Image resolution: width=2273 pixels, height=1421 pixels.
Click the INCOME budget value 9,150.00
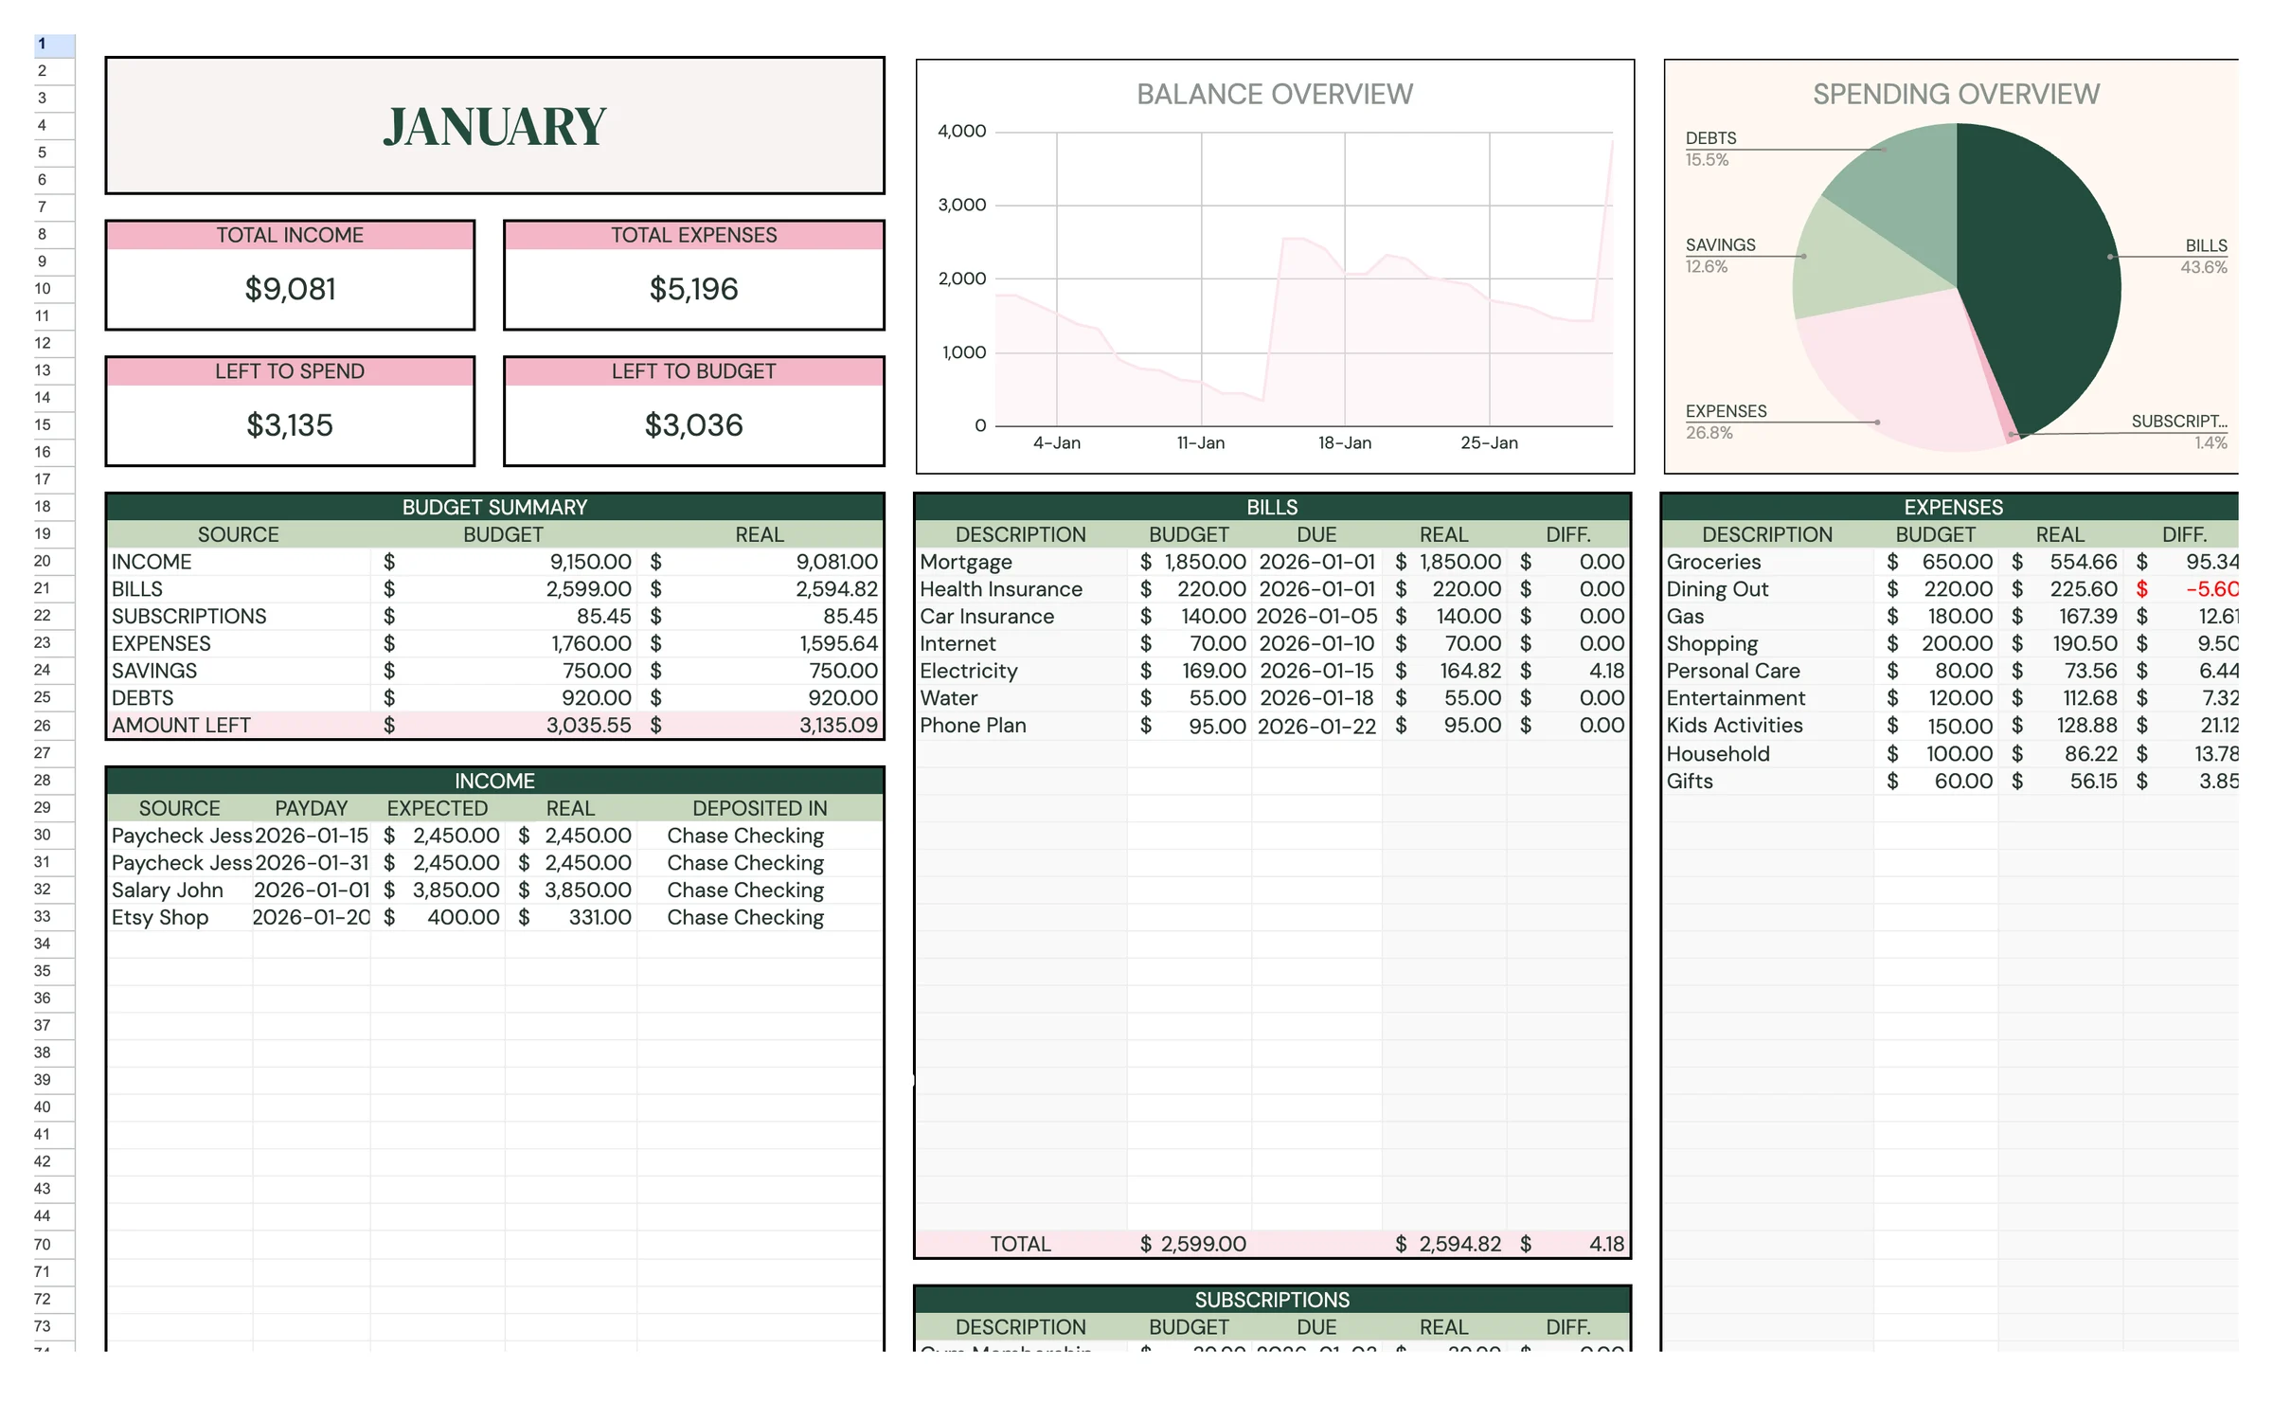502,562
